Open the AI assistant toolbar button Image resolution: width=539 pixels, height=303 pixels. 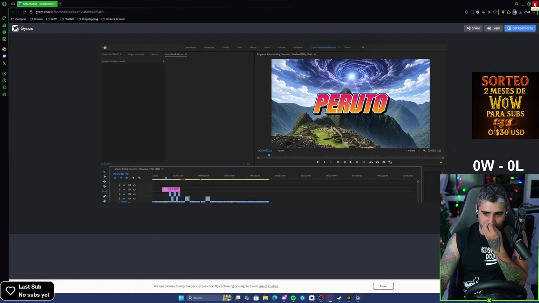click(x=527, y=12)
